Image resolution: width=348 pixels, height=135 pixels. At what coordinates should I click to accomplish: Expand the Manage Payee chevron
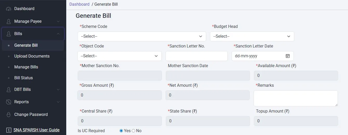click(x=58, y=21)
